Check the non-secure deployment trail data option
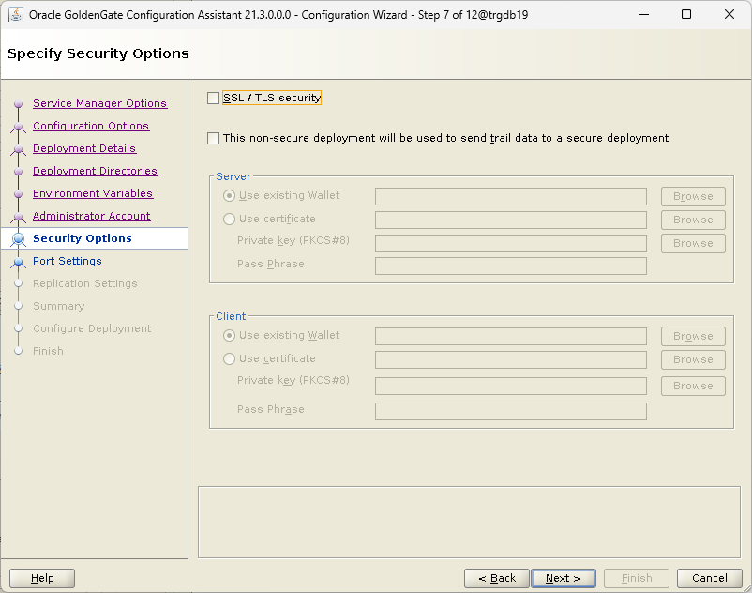This screenshot has height=593, width=752. click(214, 138)
